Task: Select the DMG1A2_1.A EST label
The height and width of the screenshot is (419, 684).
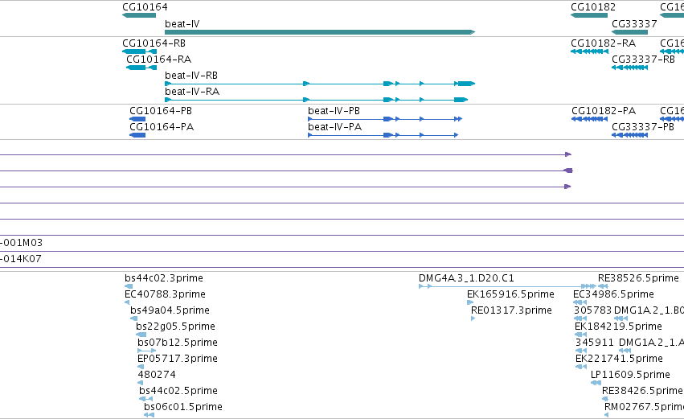Action: click(651, 343)
